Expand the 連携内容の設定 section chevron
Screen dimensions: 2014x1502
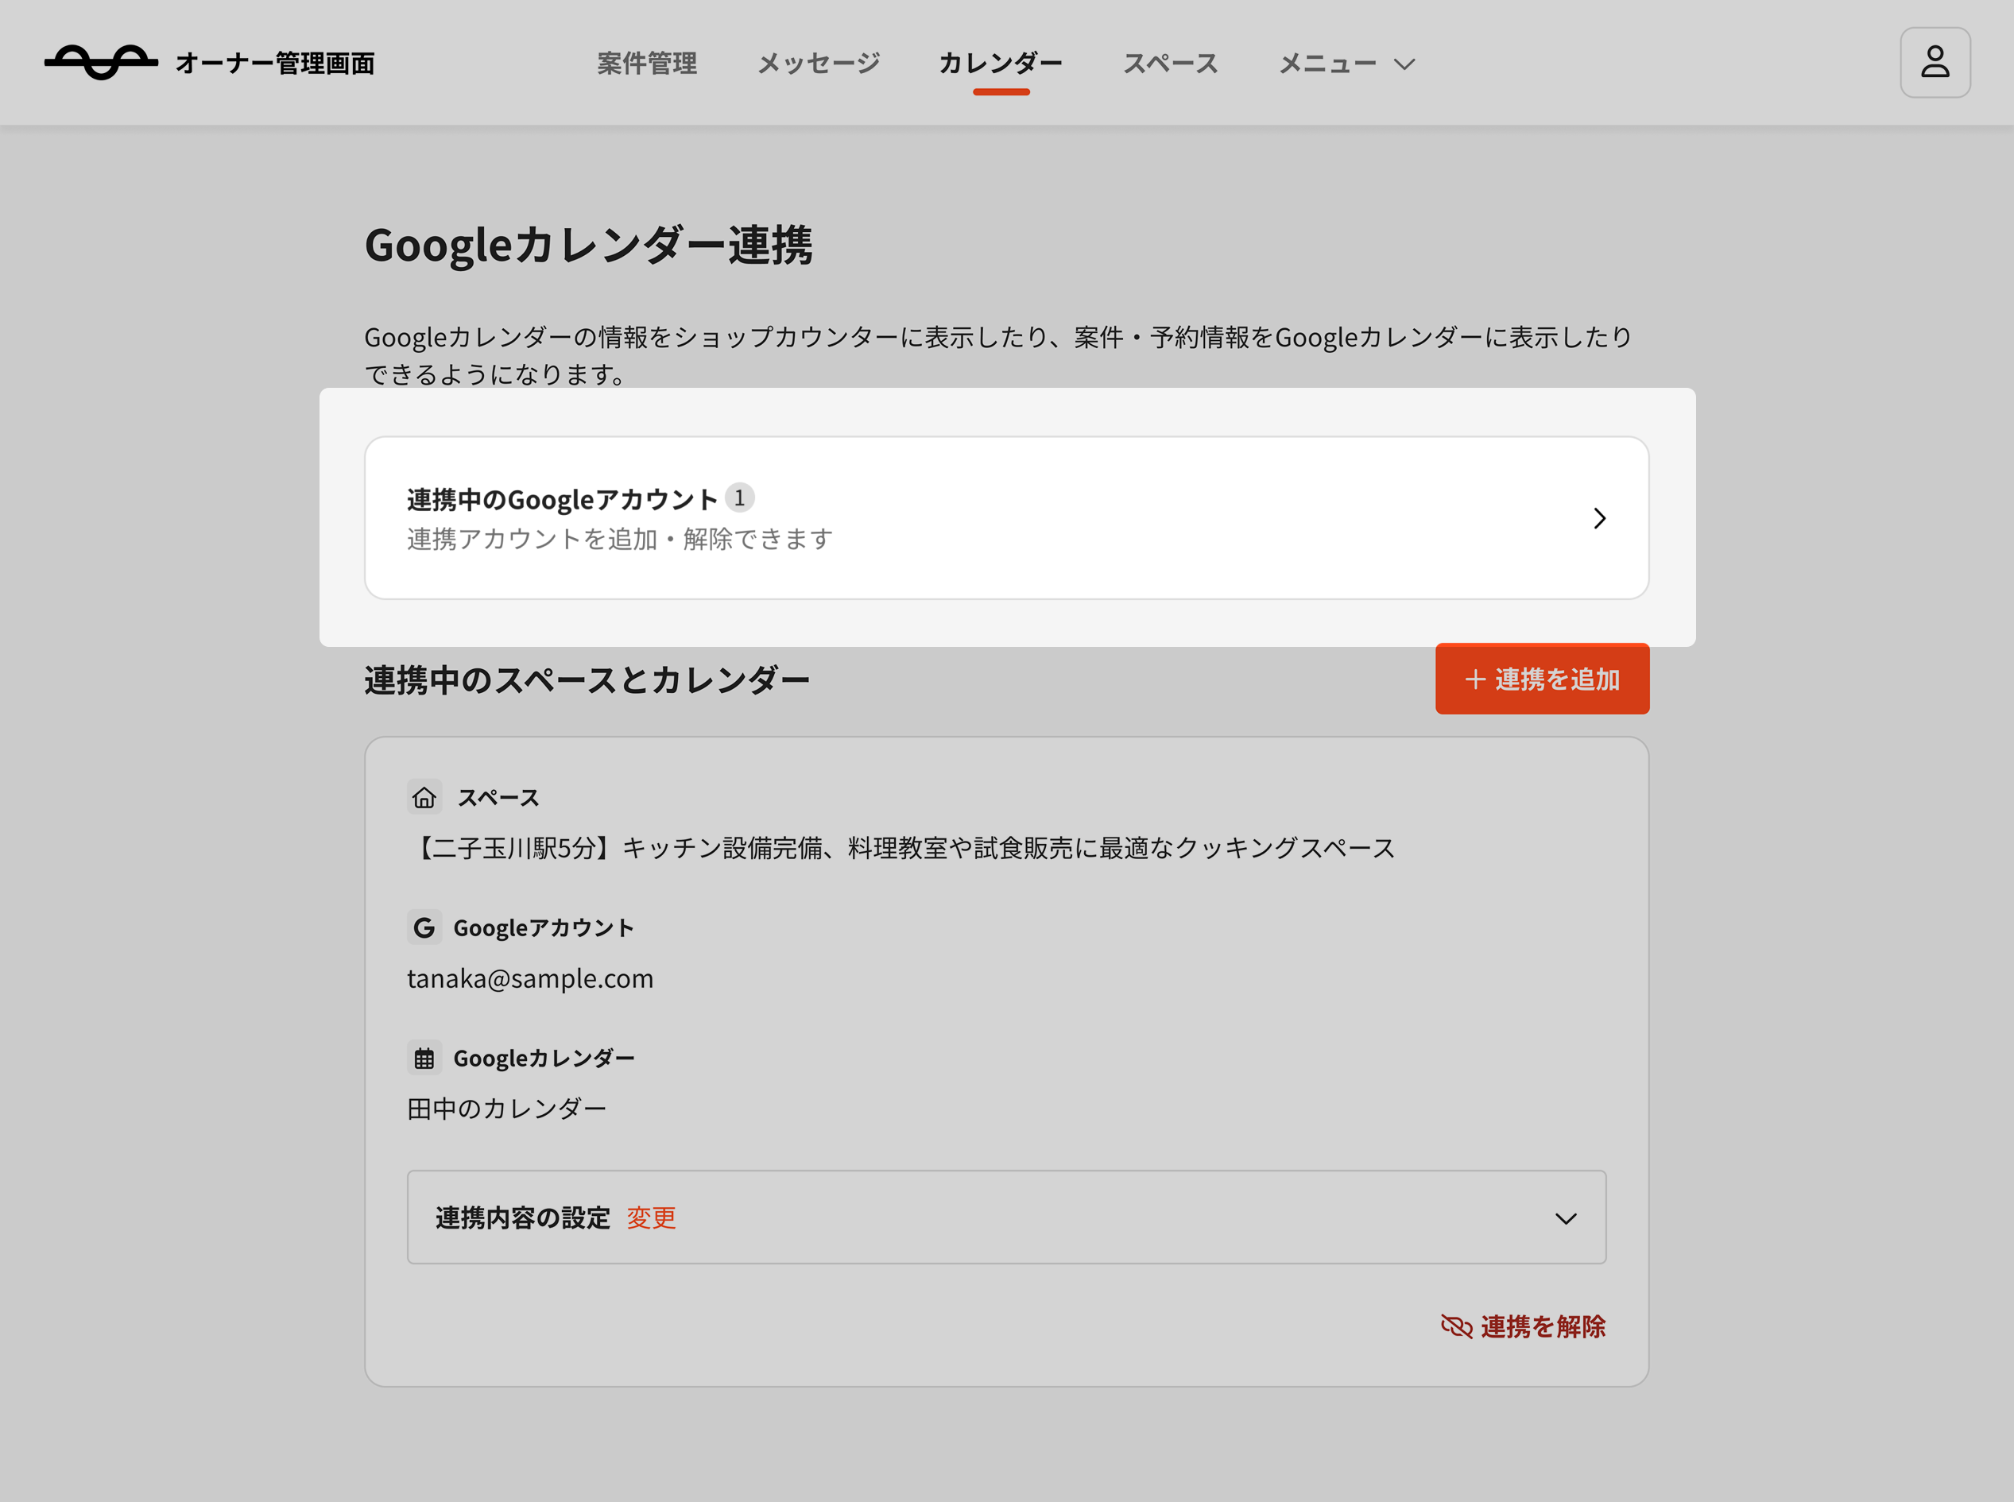click(1566, 1217)
